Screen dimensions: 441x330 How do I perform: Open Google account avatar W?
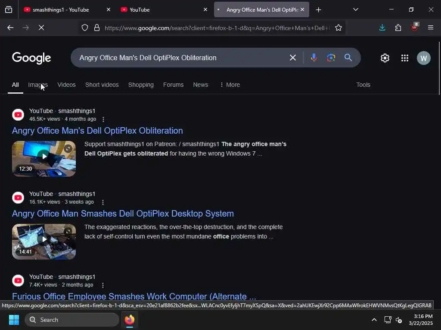coord(424,58)
